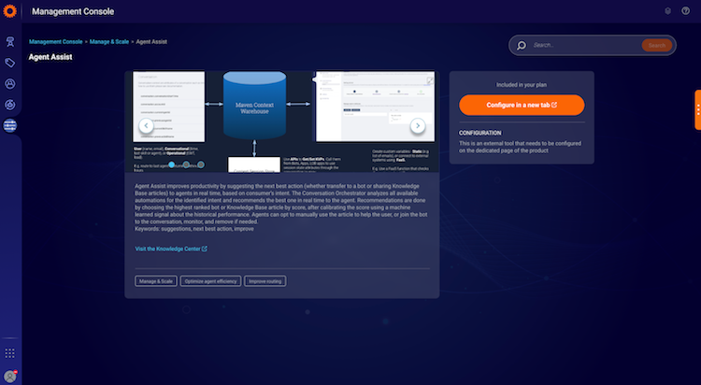Select the first carousel dot indicator

click(171, 164)
